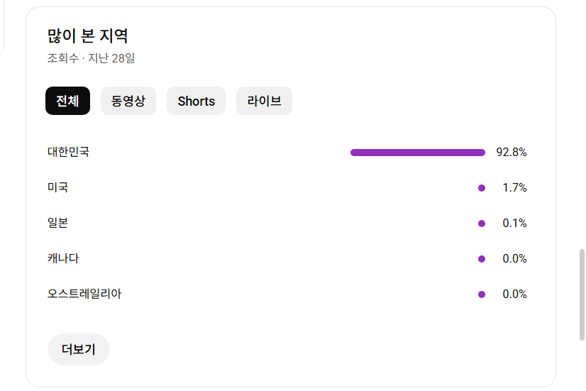Click the purple bar for 대한민국
The width and height of the screenshot is (586, 391).
point(417,153)
